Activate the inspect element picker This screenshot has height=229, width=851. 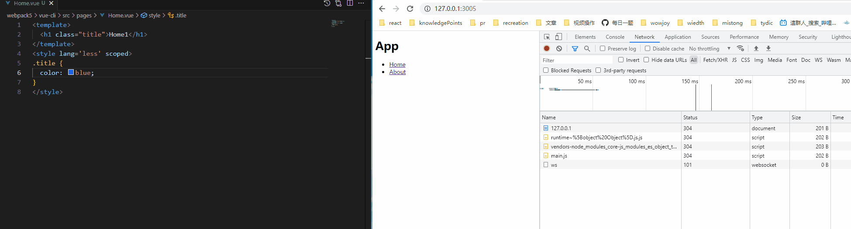[547, 37]
